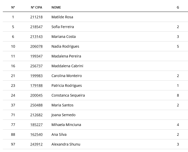Click the Nº CIPA column header
Viewport: 188px width, 152px height.
coord(36,7)
